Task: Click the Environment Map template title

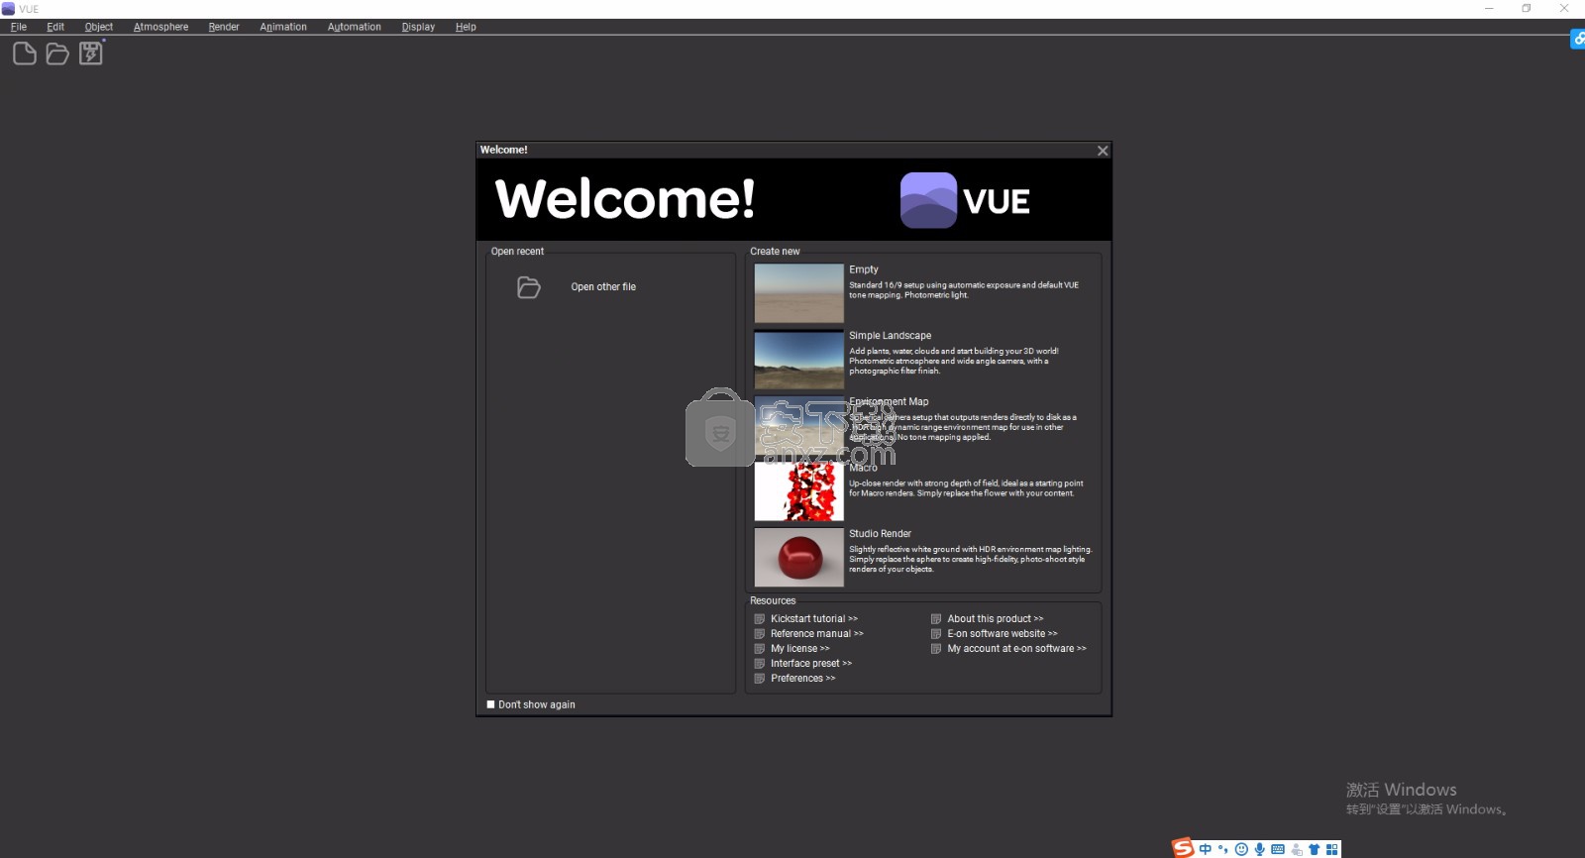Action: click(889, 402)
